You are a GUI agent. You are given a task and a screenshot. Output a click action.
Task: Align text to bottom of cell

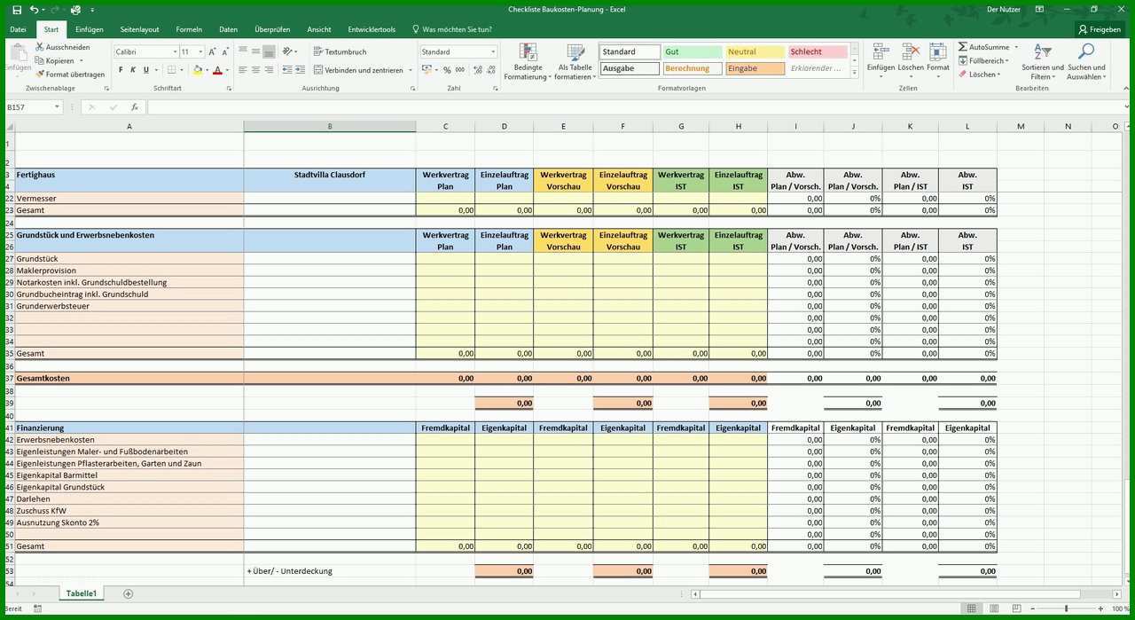click(x=270, y=51)
